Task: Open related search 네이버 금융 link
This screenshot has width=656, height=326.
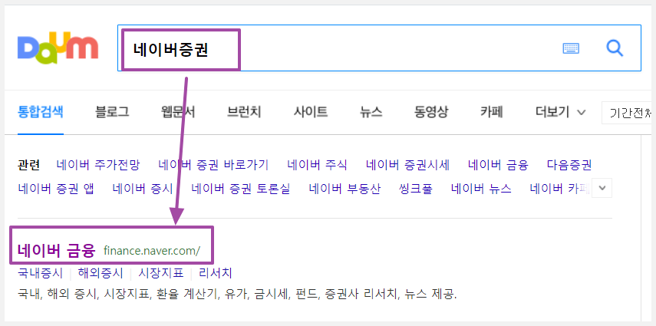Action: (x=498, y=166)
